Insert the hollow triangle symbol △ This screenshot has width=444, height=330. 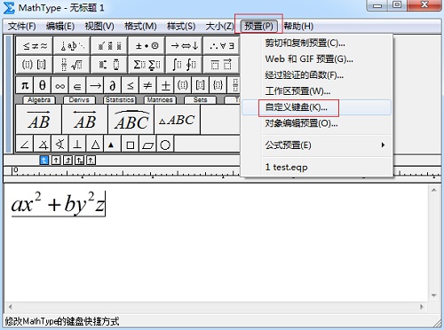[x=95, y=144]
